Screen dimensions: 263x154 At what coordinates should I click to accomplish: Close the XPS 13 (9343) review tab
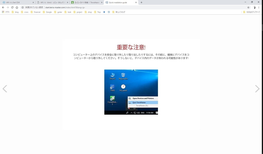coord(68,3)
